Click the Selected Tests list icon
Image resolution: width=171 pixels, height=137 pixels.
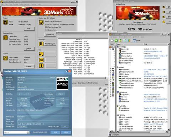click(x=5, y=37)
